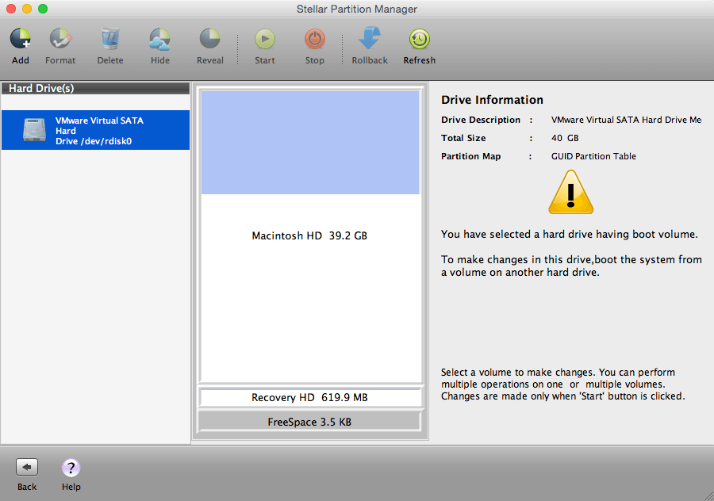
Task: Go Back using the arrow button
Action: coord(27,467)
